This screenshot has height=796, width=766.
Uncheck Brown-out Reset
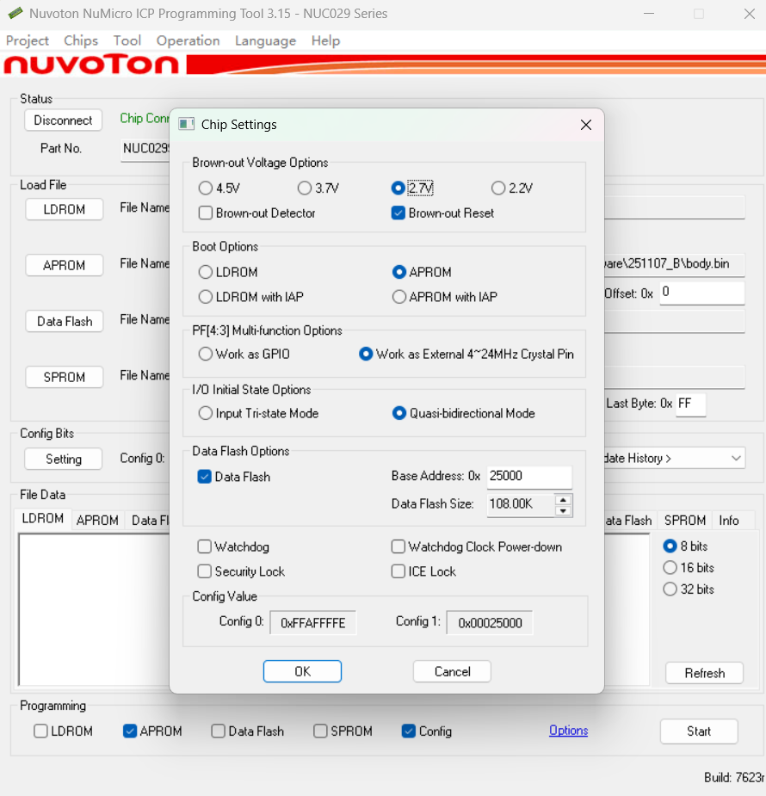tap(398, 213)
